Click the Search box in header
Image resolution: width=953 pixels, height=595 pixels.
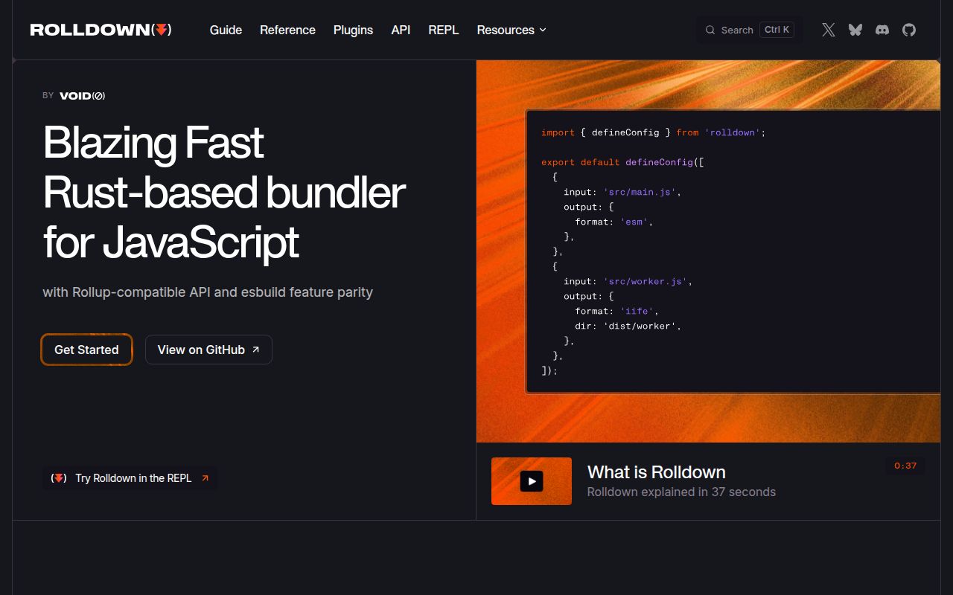pos(749,30)
